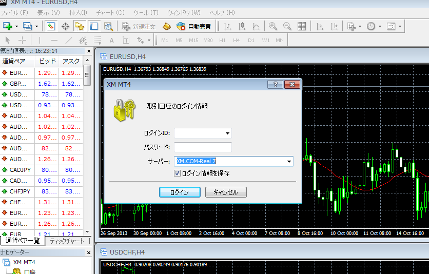Toggle chart auto scroll icon
The height and width of the screenshot is (274, 429).
pyautogui.click(x=320, y=26)
